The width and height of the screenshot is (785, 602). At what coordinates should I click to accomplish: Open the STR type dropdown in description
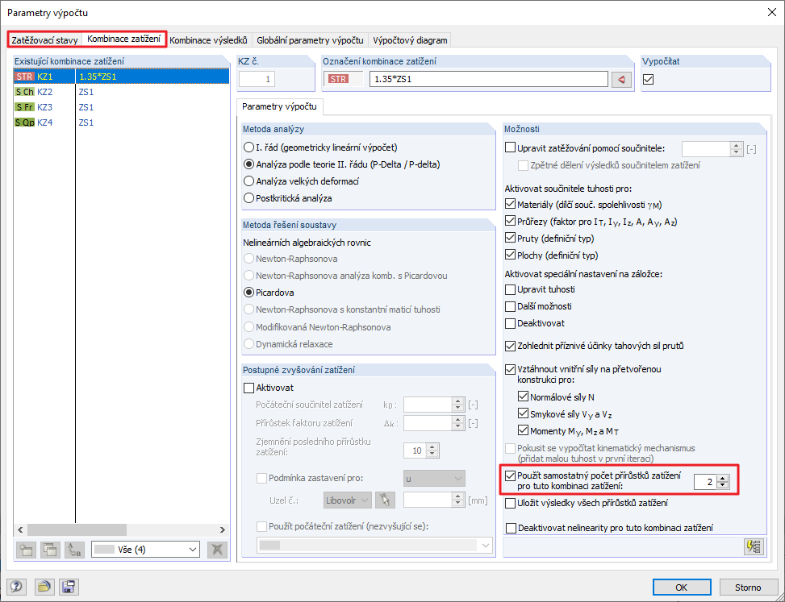pyautogui.click(x=343, y=79)
